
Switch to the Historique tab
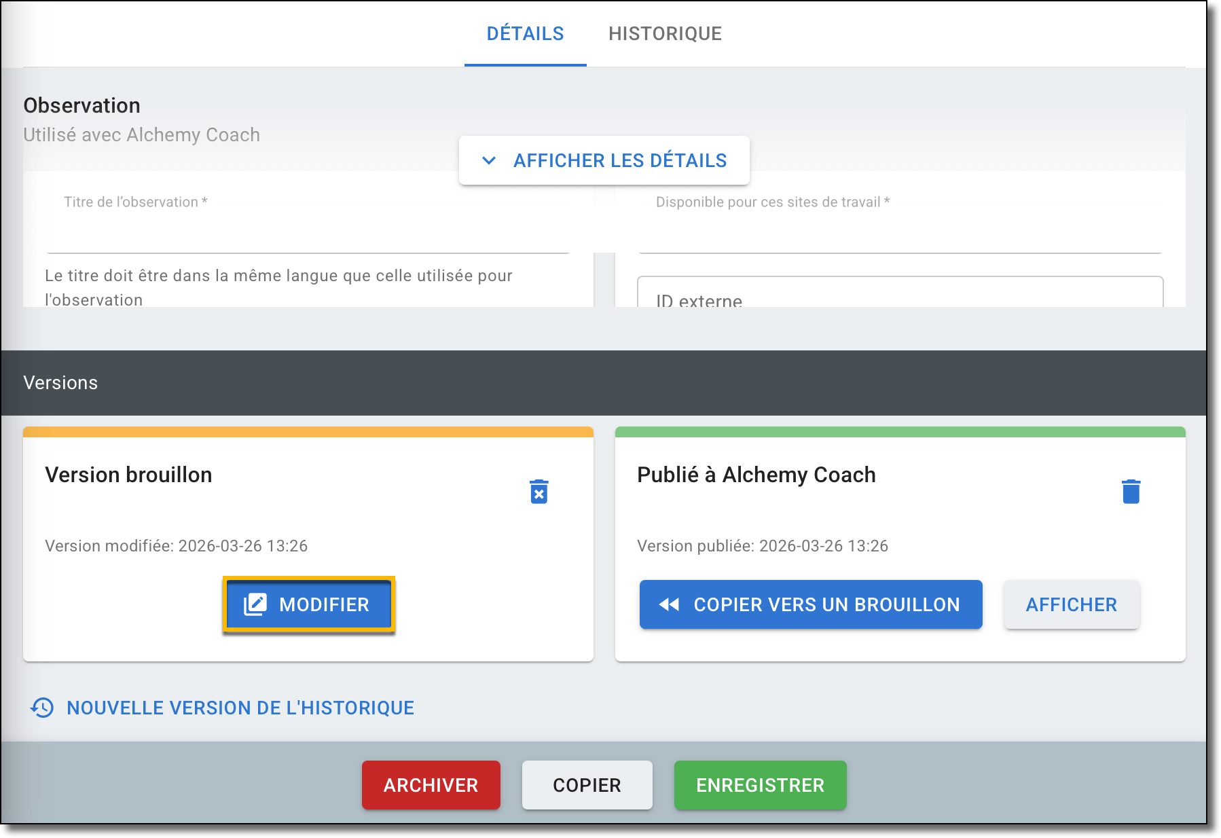click(x=665, y=34)
